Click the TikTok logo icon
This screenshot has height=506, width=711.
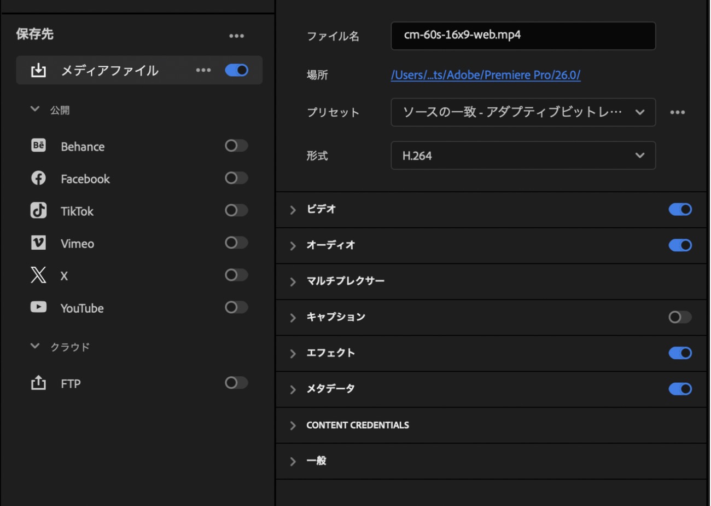pos(38,211)
